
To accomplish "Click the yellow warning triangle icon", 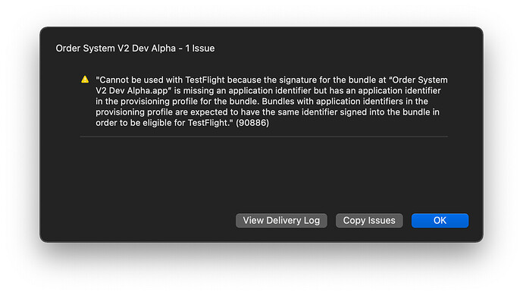I will click(85, 80).
